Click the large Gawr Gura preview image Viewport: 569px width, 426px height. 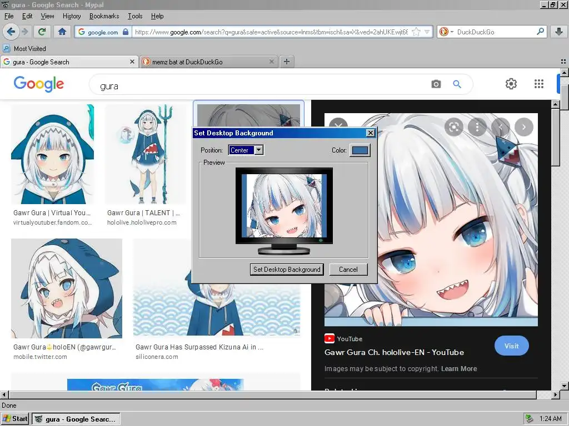pos(431,220)
